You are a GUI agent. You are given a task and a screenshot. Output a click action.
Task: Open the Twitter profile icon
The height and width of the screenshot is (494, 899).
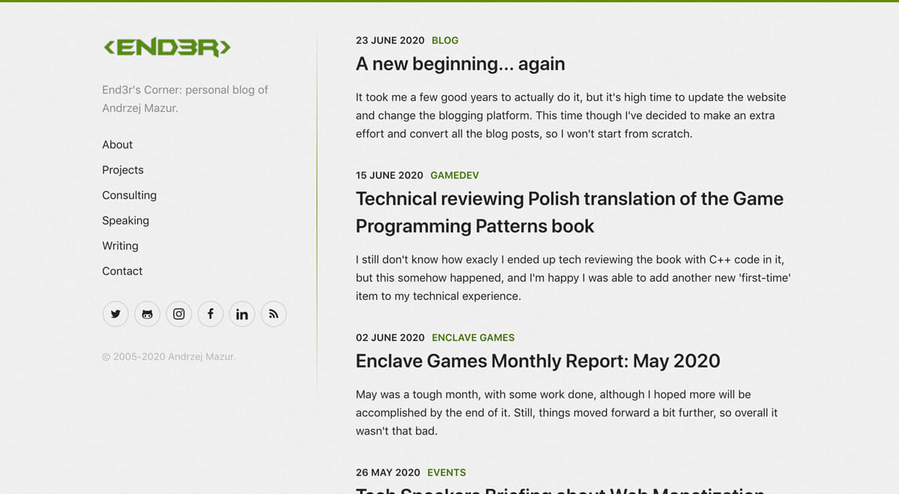click(x=115, y=314)
